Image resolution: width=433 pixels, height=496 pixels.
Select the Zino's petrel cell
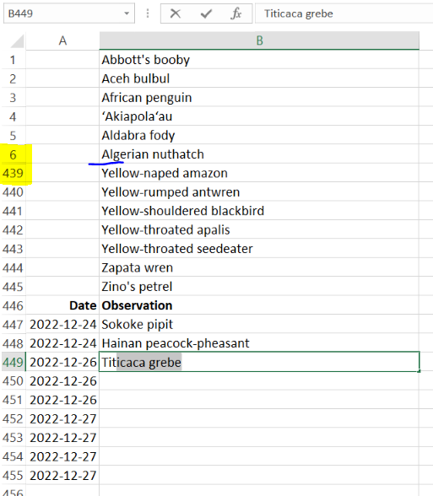(259, 287)
